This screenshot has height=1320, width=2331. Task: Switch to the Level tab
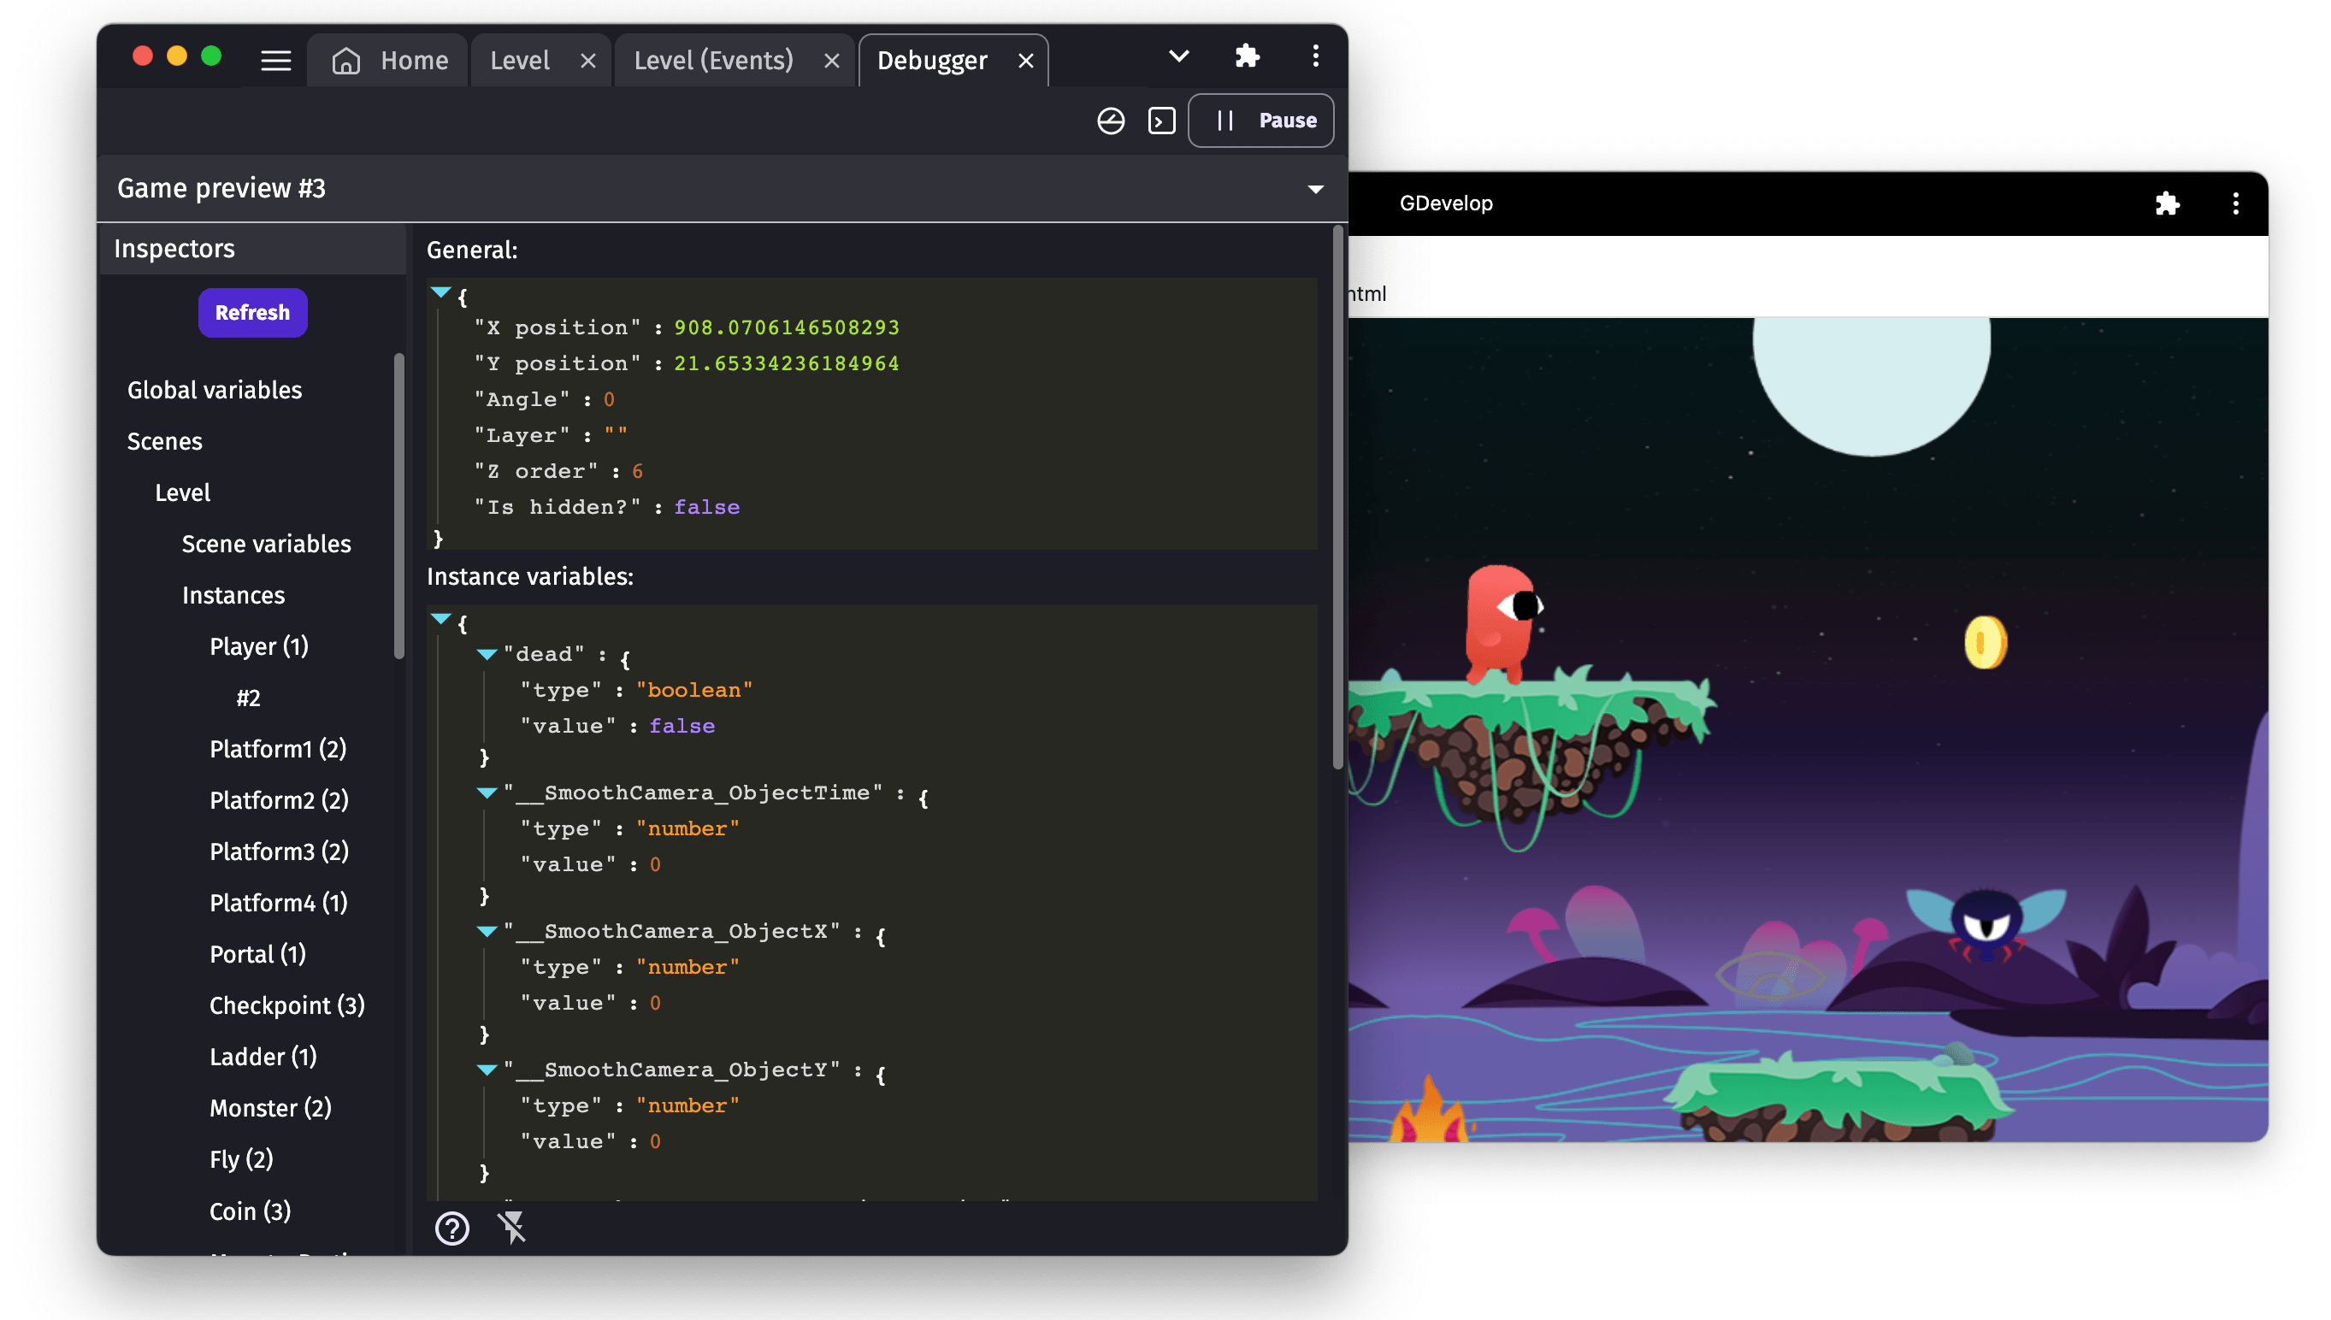click(520, 61)
